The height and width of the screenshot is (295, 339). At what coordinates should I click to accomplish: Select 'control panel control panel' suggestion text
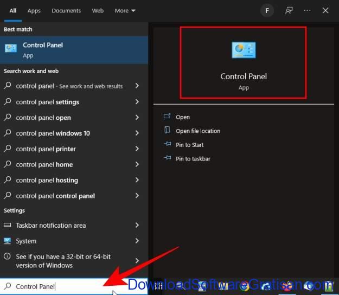coord(55,196)
